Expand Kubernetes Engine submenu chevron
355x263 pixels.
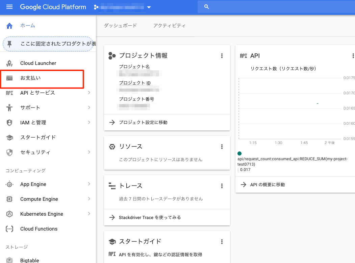click(x=89, y=214)
